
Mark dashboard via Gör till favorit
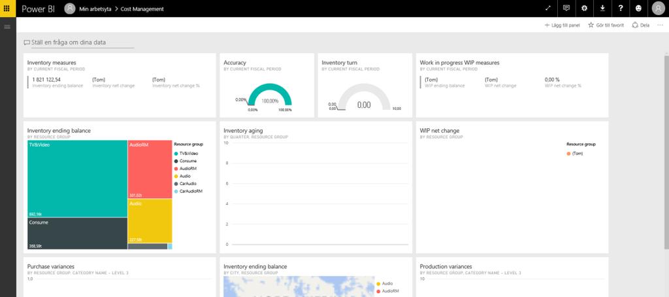point(606,26)
